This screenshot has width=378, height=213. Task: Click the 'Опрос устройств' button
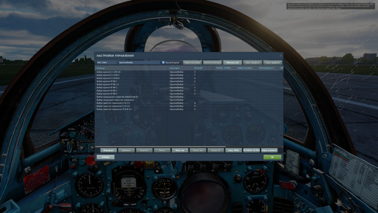269,150
